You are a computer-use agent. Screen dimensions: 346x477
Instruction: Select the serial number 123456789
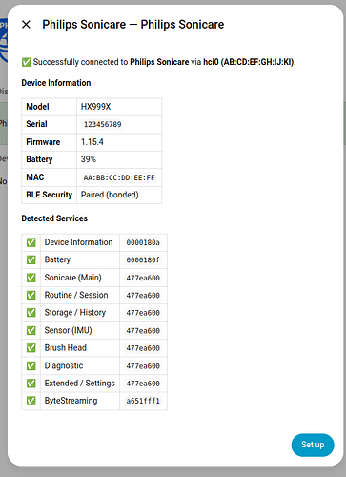[x=102, y=124]
